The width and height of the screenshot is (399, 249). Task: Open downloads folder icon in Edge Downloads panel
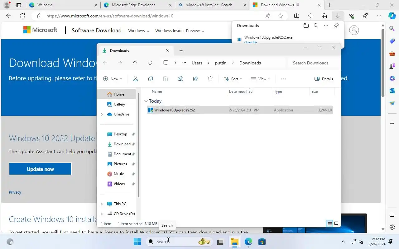tap(306, 26)
